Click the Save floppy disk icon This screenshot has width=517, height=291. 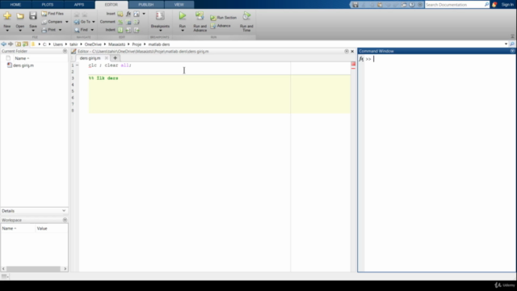tap(33, 16)
